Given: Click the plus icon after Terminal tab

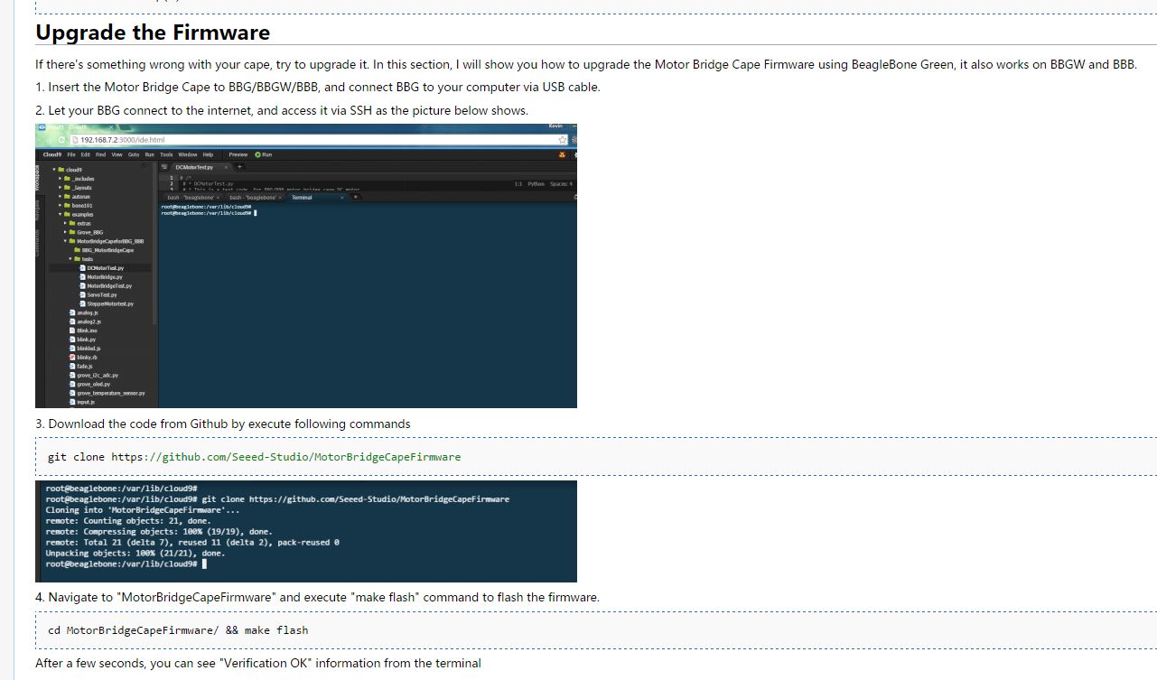Looking at the screenshot, I should pos(356,197).
